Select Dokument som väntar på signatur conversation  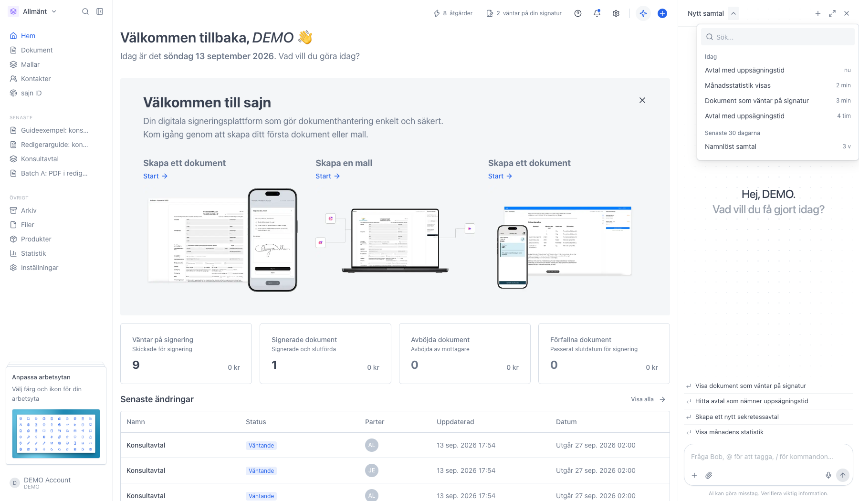point(778,101)
